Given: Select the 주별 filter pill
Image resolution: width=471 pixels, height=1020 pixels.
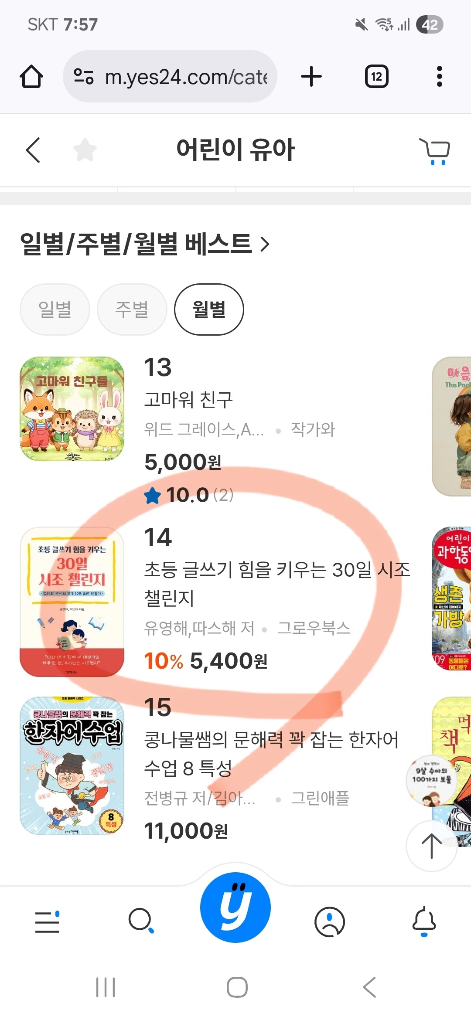Looking at the screenshot, I should (132, 309).
